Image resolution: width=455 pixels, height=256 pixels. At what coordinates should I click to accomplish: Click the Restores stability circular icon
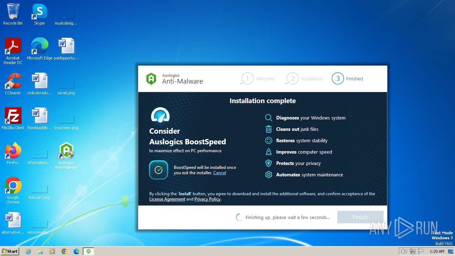point(269,140)
